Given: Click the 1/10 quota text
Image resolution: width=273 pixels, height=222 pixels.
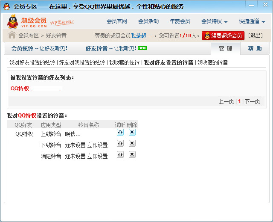Looking at the screenshot, I should pyautogui.click(x=185, y=36).
